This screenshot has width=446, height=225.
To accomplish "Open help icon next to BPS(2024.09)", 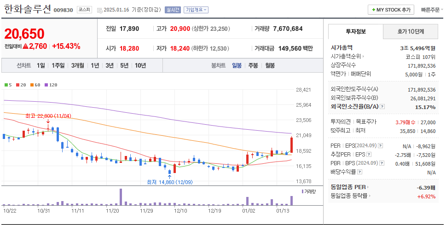I will tap(382, 163).
